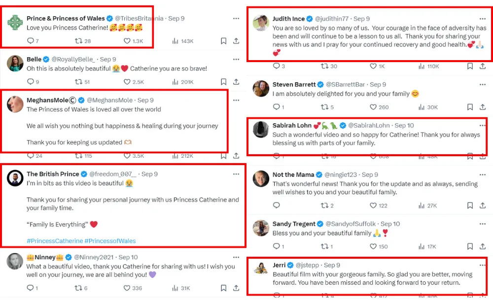Like Sandy Tregent's tweet
The height and width of the screenshot is (307, 493).
[x=373, y=246]
